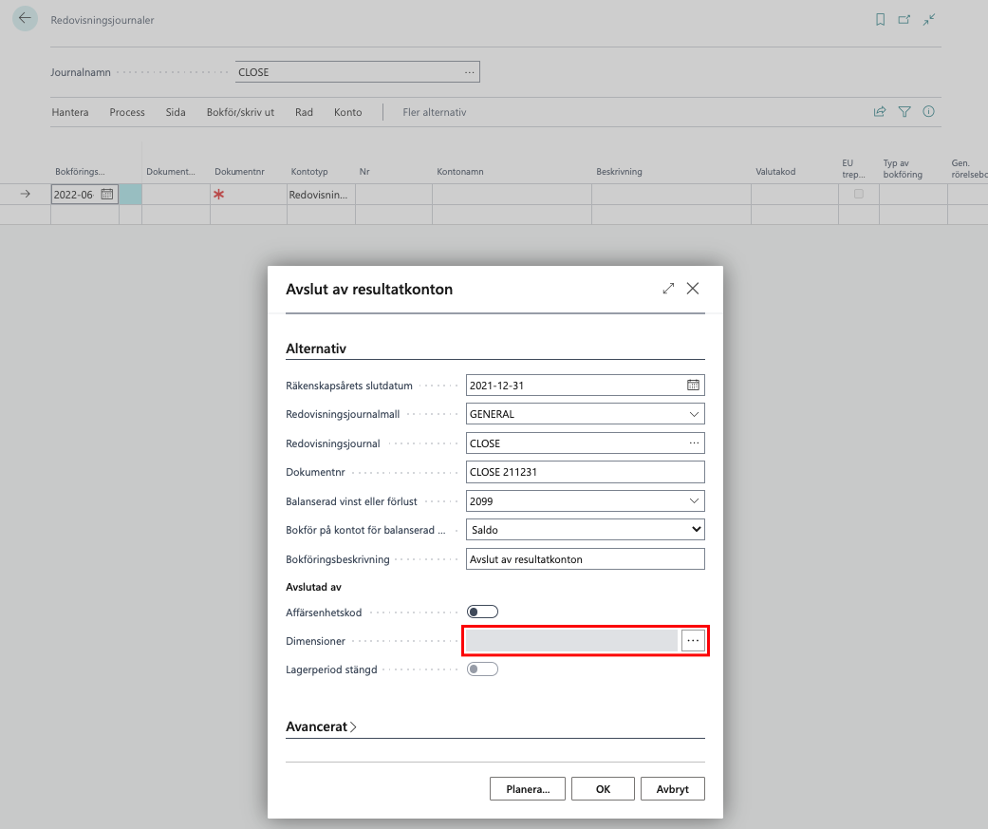Screen dimensions: 988x829
Task: Click the bookmark icon in header
Action: tap(880, 19)
